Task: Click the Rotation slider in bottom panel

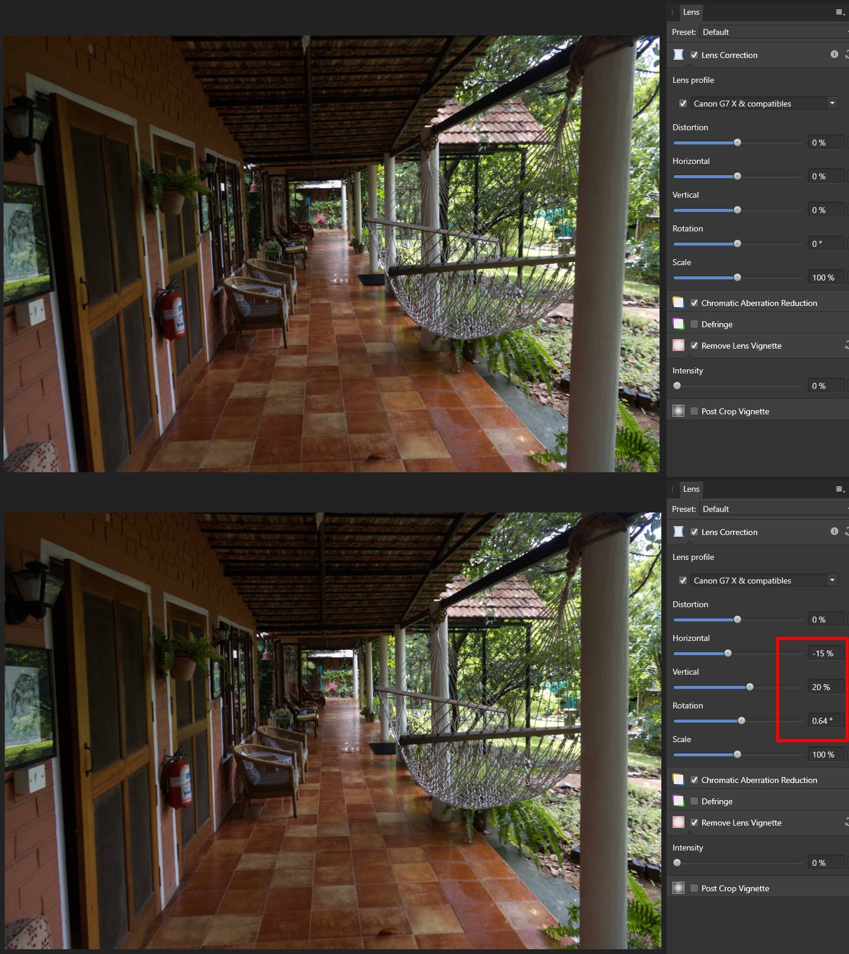Action: 738,721
